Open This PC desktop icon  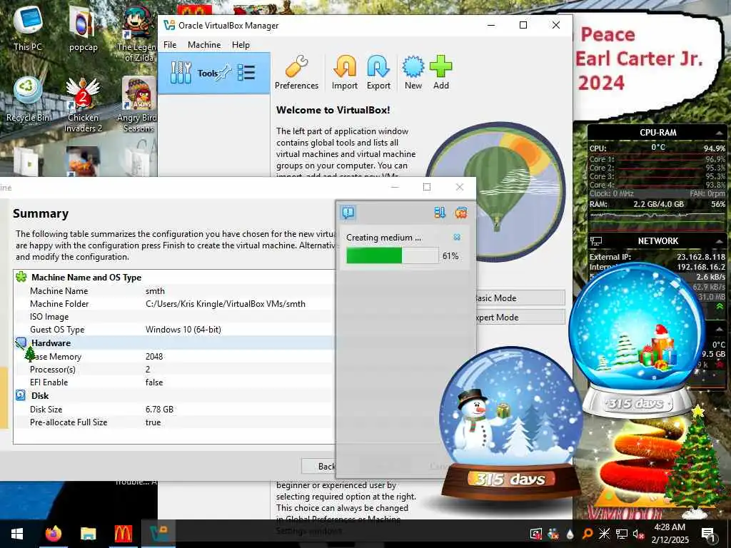coord(28,28)
